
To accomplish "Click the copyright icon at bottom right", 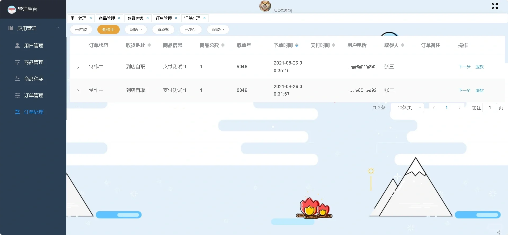I will coord(499,232).
